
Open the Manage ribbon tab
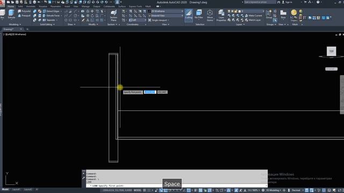coord(85,6)
